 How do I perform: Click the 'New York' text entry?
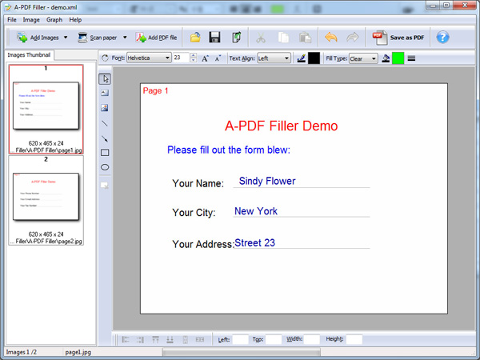(x=256, y=211)
